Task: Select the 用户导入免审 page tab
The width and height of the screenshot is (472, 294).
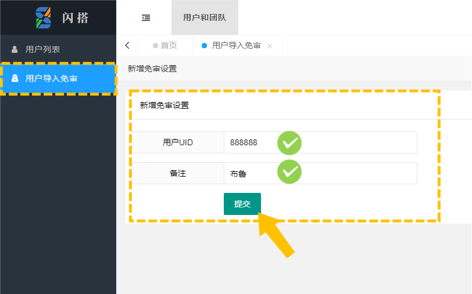Action: [236, 45]
